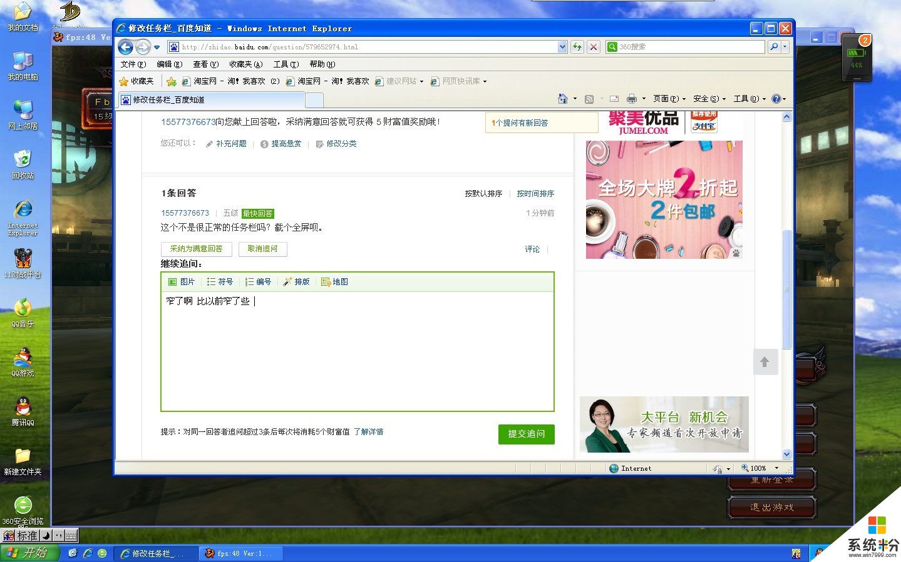
Task: Open the 收藏夹 favorites star button
Action: coord(136,81)
